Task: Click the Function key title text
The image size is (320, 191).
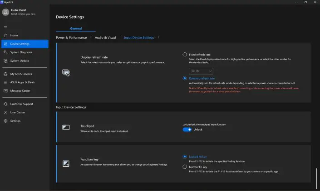Action: (89, 160)
